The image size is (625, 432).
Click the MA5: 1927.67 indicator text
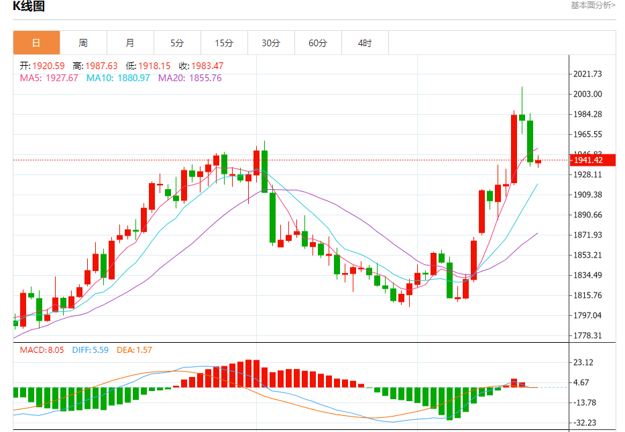click(x=49, y=78)
